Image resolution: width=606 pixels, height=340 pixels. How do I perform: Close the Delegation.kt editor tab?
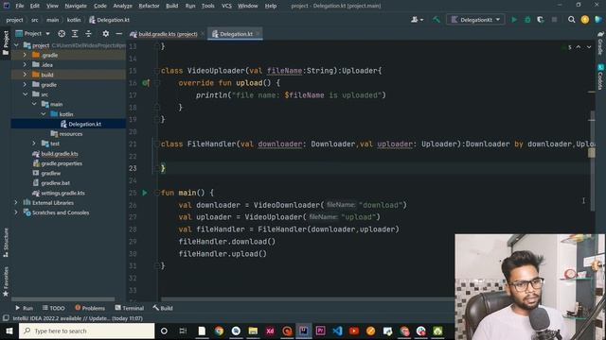pos(258,34)
